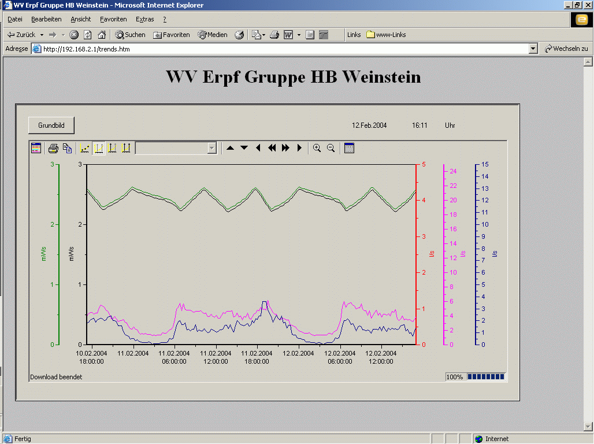Click the zoom in magnifier icon
This screenshot has height=444, width=594.
coord(317,148)
